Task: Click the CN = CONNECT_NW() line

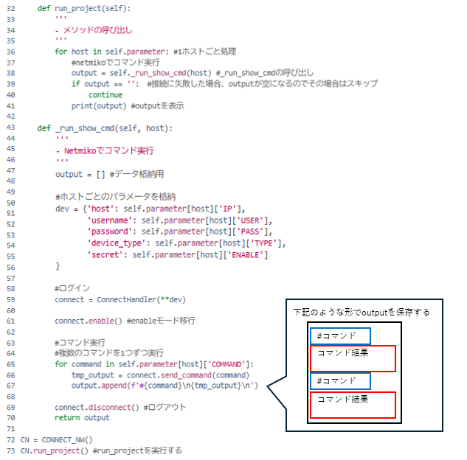Action: click(x=57, y=439)
